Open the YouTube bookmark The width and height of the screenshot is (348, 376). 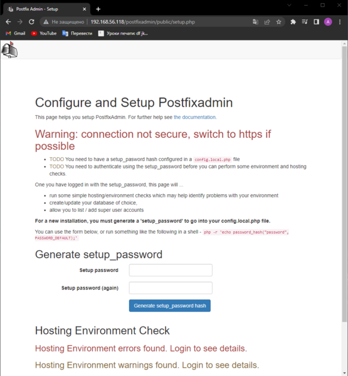[x=44, y=33]
